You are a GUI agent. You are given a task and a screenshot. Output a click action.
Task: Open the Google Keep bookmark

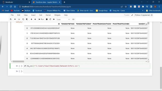(102, 11)
